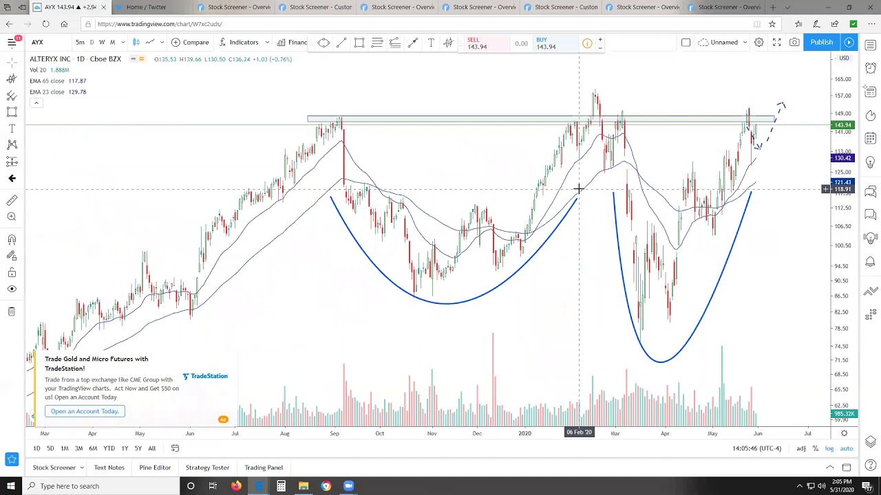Switch to the Home / Twitter browser tab

pos(146,8)
